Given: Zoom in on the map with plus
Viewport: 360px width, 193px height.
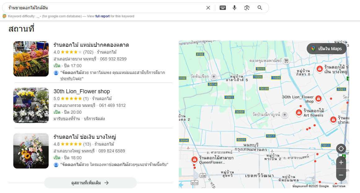Looking at the screenshot, I should pyautogui.click(x=341, y=162).
